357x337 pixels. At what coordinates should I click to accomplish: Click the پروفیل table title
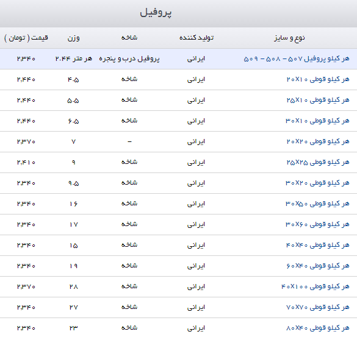[x=156, y=13]
